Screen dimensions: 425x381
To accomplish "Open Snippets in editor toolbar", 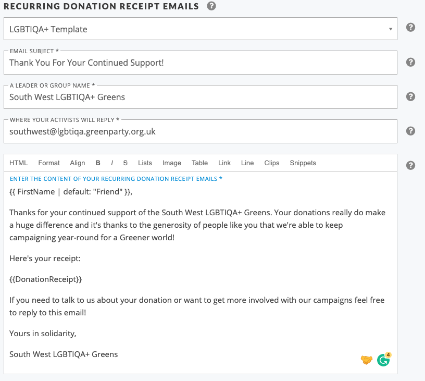I will pos(303,163).
